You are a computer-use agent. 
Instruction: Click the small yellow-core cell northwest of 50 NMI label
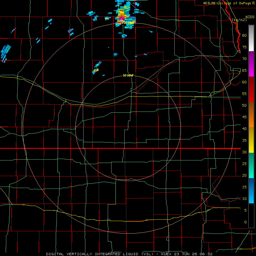pyautogui.click(x=96, y=71)
